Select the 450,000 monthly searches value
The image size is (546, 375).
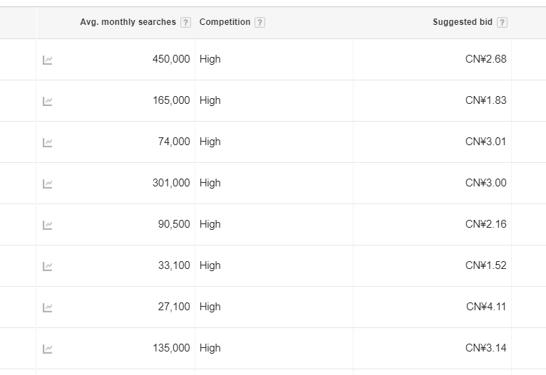point(171,59)
